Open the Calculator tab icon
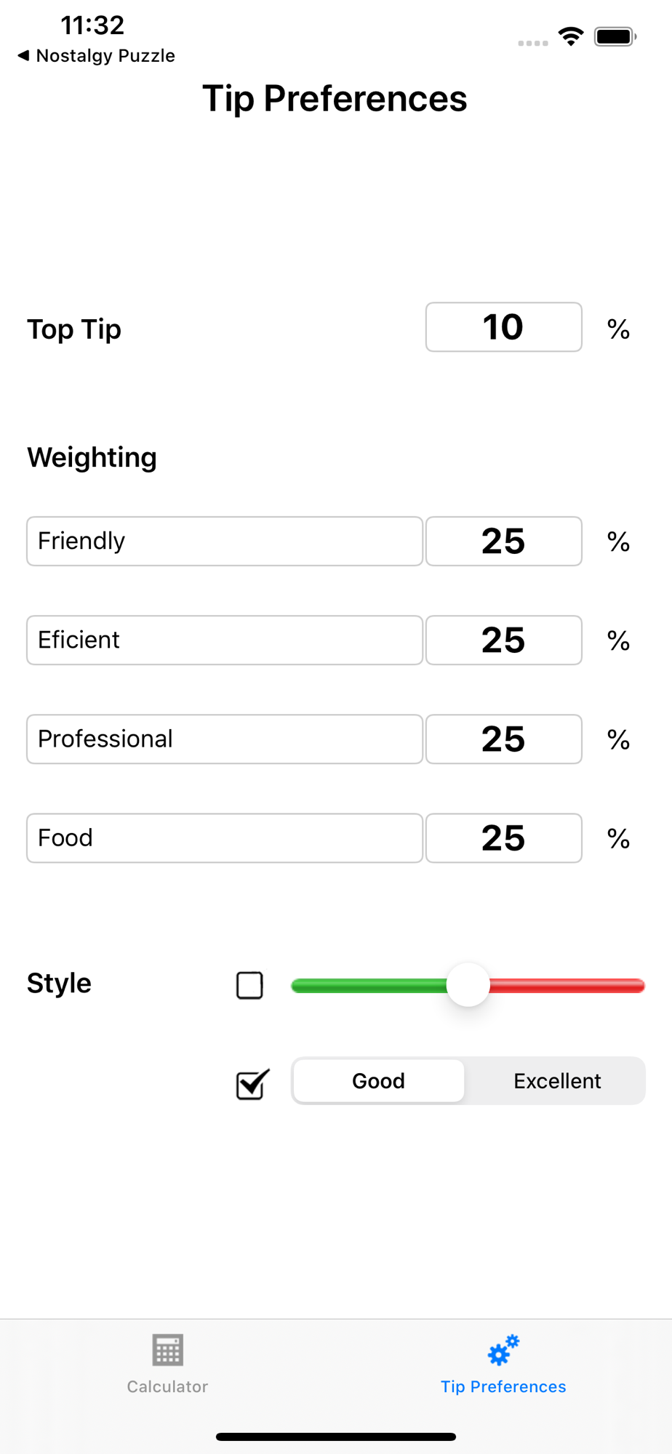672x1454 pixels. click(167, 1351)
